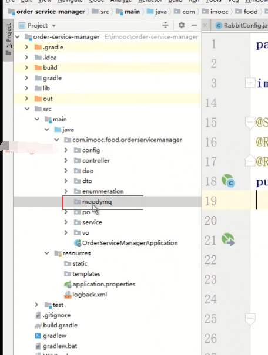Collapse the annotation fold marker on line 15

coord(250,123)
